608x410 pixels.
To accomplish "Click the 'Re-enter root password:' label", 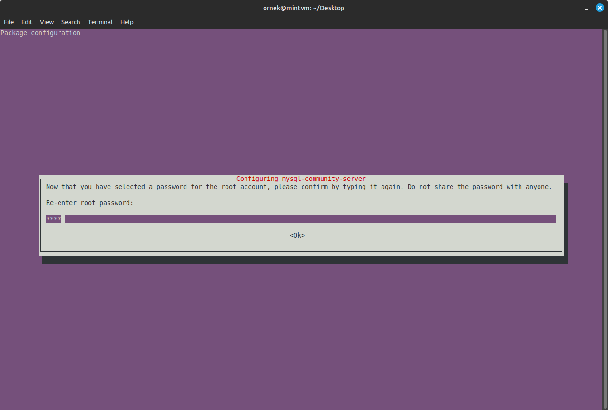I will (x=90, y=203).
